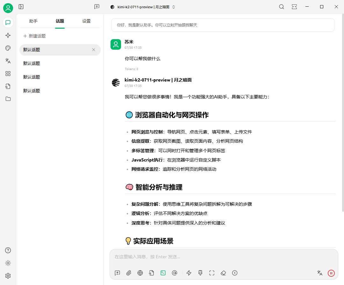
Task: Click the 智能分析与推理 heading
Action: pos(159,187)
